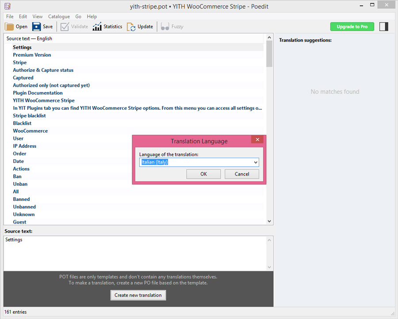Save the file using the floppy disk icon

click(36, 27)
